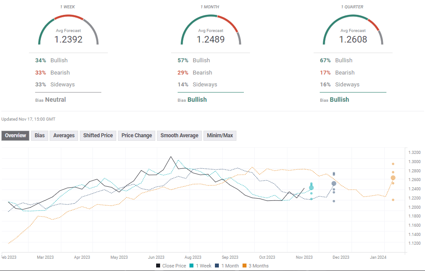Viewport: 425px width, 271px height.
Task: Show the Shifted Price view
Action: click(98, 135)
